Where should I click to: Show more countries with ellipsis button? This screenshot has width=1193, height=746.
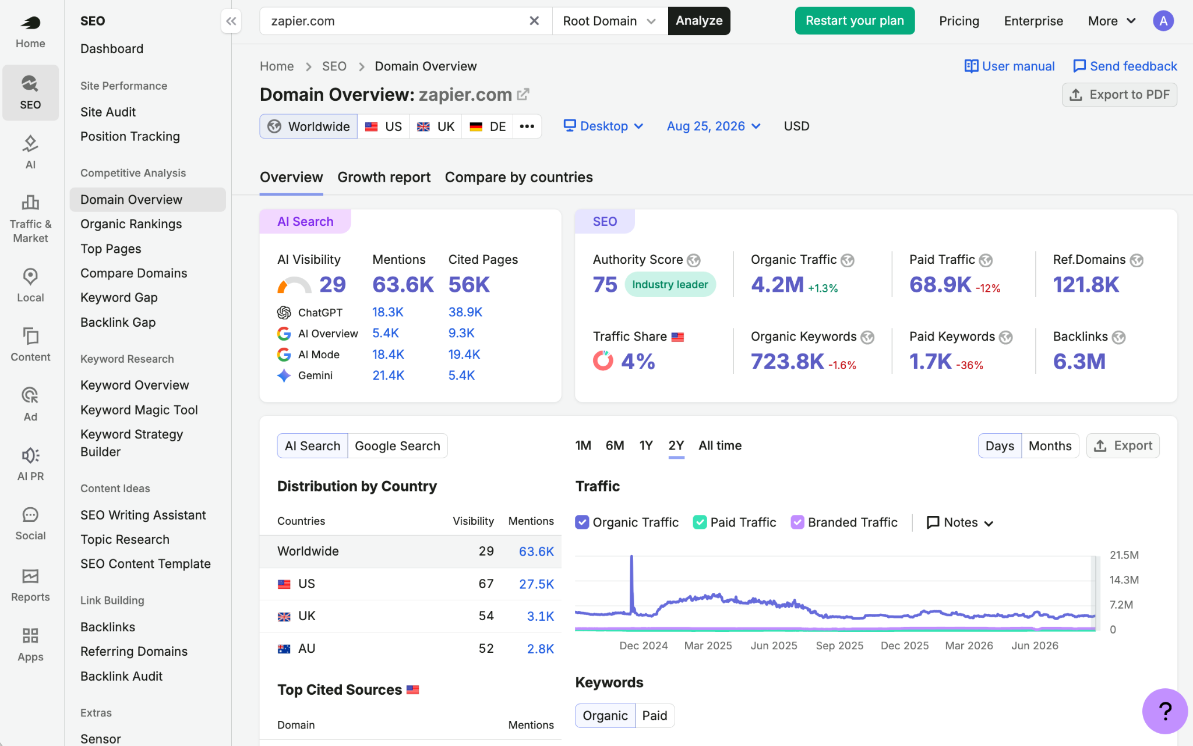tap(527, 126)
